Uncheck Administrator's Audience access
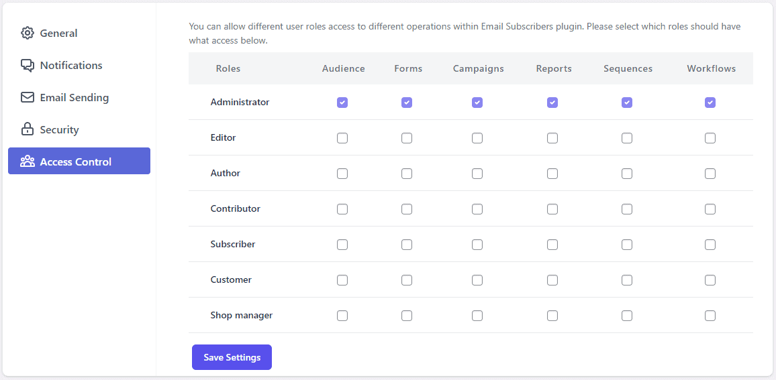The height and width of the screenshot is (380, 776). point(342,103)
